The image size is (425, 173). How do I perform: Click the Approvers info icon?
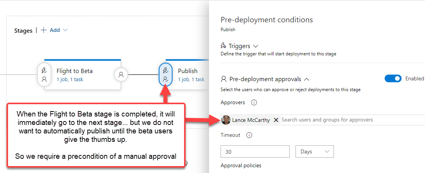click(x=254, y=103)
